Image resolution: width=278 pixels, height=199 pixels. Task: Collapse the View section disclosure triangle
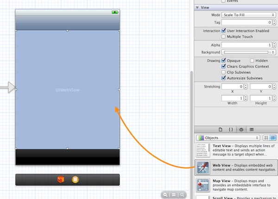[197, 8]
